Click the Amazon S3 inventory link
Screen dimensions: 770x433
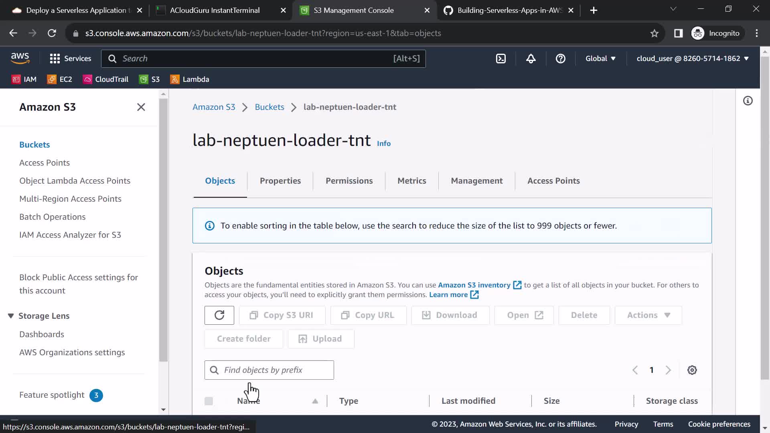coord(474,285)
